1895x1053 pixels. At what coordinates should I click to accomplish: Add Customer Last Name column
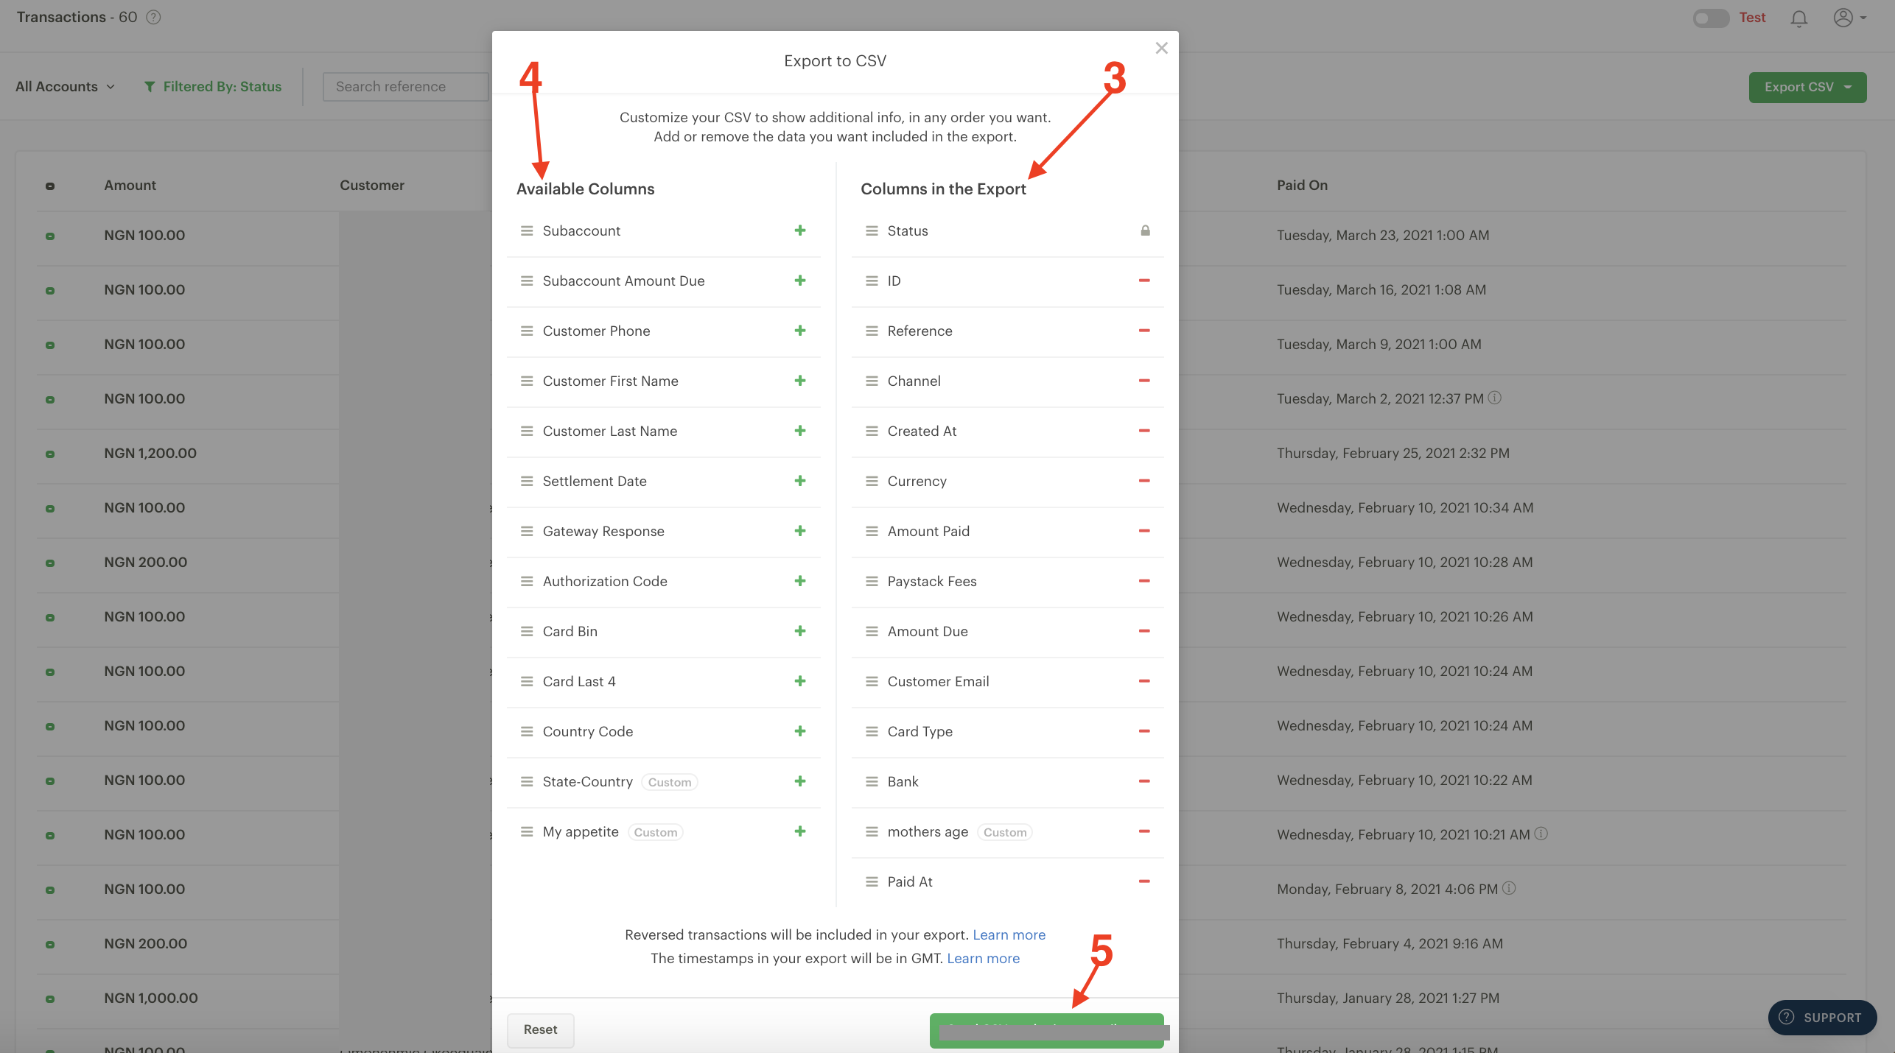click(x=800, y=431)
